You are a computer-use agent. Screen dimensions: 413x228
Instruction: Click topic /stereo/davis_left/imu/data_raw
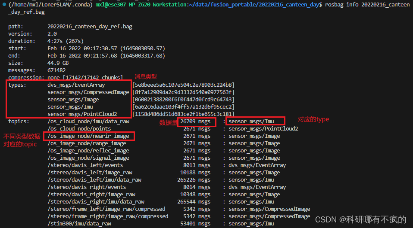coord(94,180)
